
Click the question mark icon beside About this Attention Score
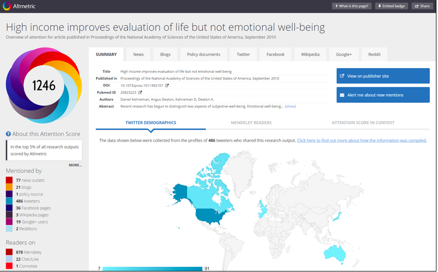[8, 134]
